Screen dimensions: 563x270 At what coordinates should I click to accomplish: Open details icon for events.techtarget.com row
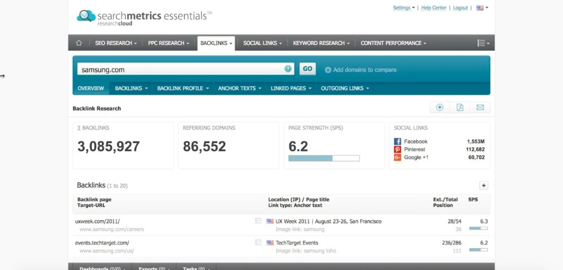[x=258, y=243]
